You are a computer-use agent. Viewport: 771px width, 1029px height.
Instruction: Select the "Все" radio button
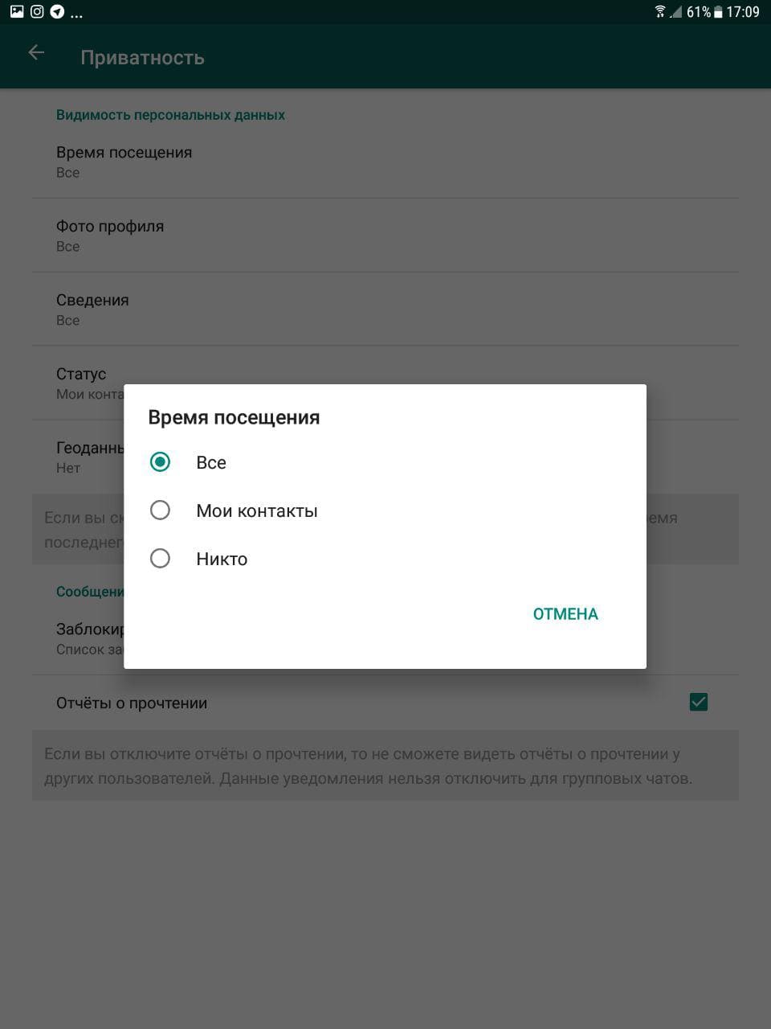(160, 462)
